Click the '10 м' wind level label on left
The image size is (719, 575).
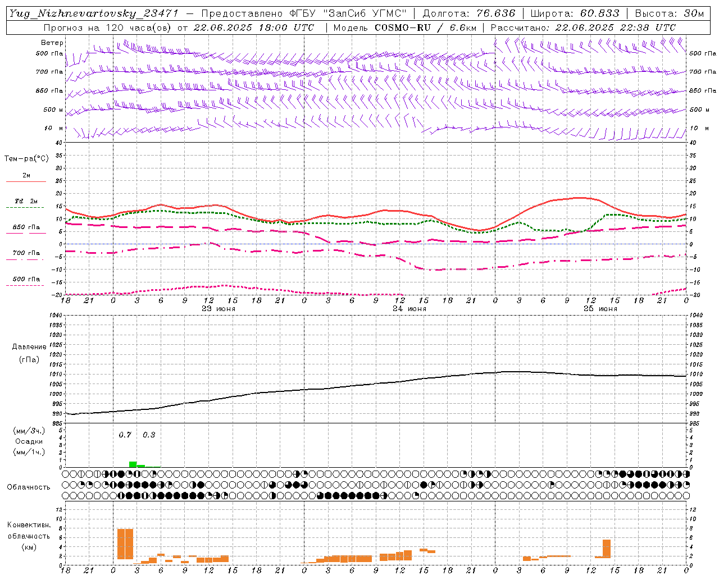[x=54, y=128]
